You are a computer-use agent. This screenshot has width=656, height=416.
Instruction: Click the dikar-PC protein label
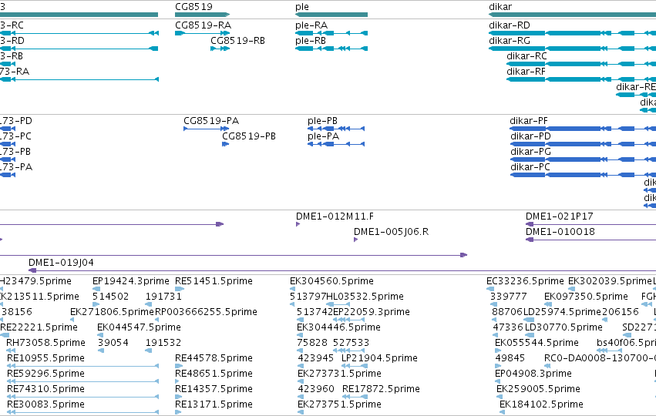click(x=530, y=167)
